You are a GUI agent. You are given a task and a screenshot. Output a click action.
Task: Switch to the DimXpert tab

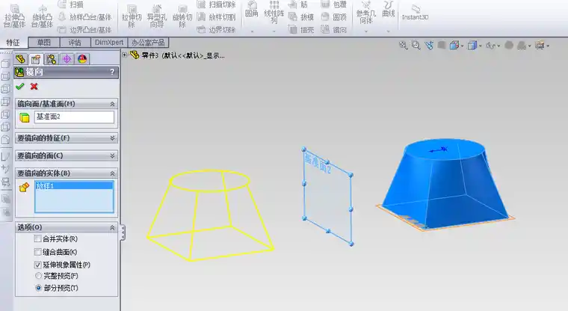pos(109,43)
